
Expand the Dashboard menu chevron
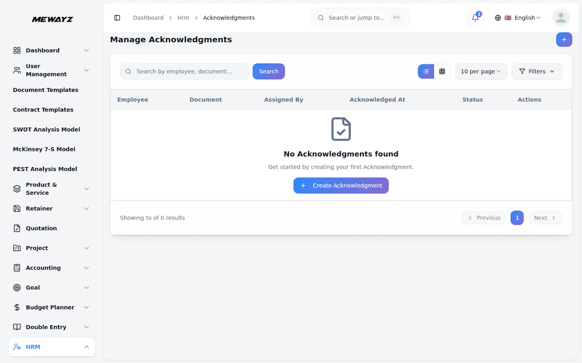coord(87,50)
